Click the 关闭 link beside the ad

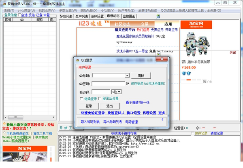click(233, 53)
